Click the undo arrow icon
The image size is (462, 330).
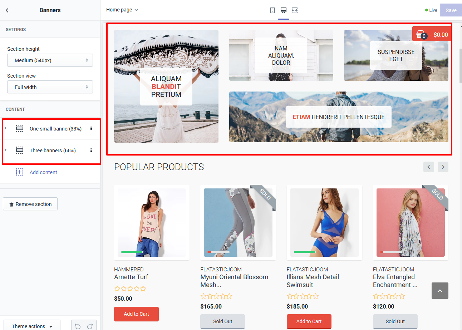[78, 326]
